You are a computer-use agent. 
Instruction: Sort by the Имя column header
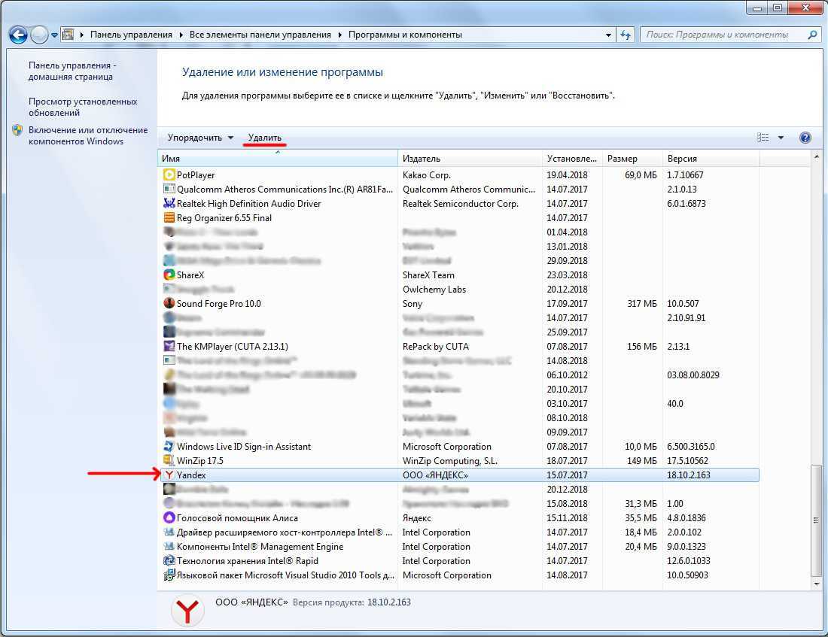tap(278, 159)
